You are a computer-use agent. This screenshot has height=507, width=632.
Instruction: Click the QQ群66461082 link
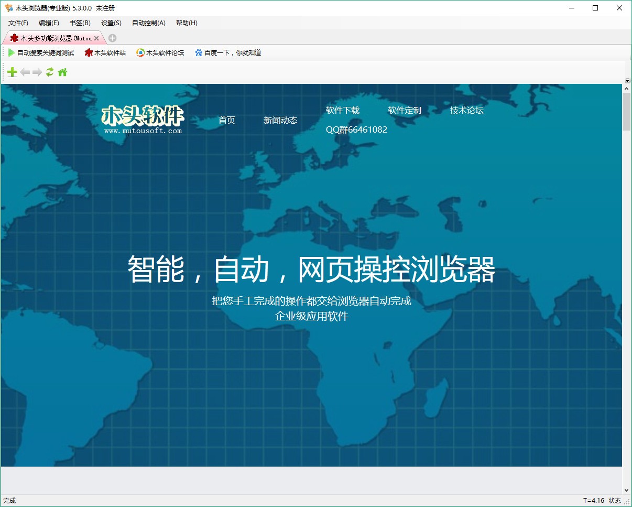pyautogui.click(x=356, y=130)
